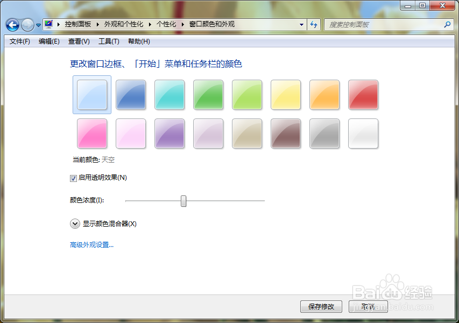The image size is (459, 323).
Task: Expand the 显示颜色混合器 color mixer section
Action: 75,223
